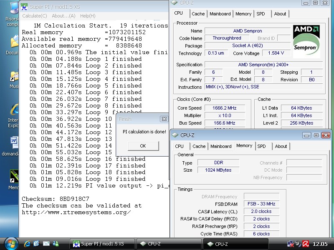Switch to Cache tab in upper CPU-Z window
The width and height of the screenshot is (334, 250).
198,14
